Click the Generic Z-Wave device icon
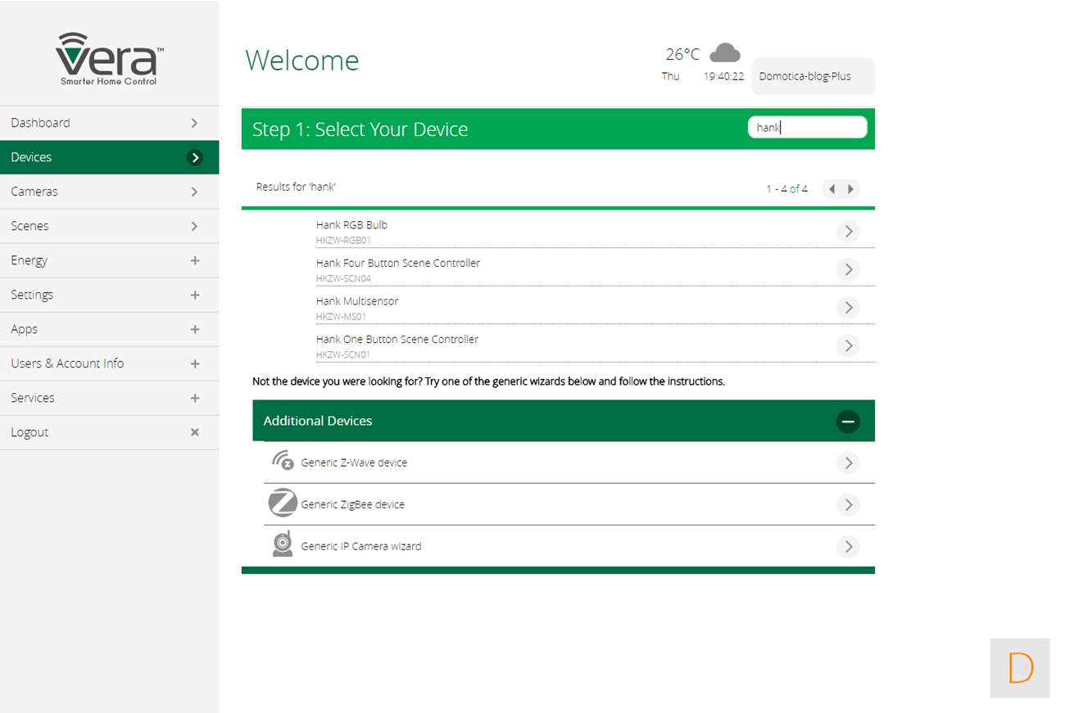 pyautogui.click(x=282, y=462)
